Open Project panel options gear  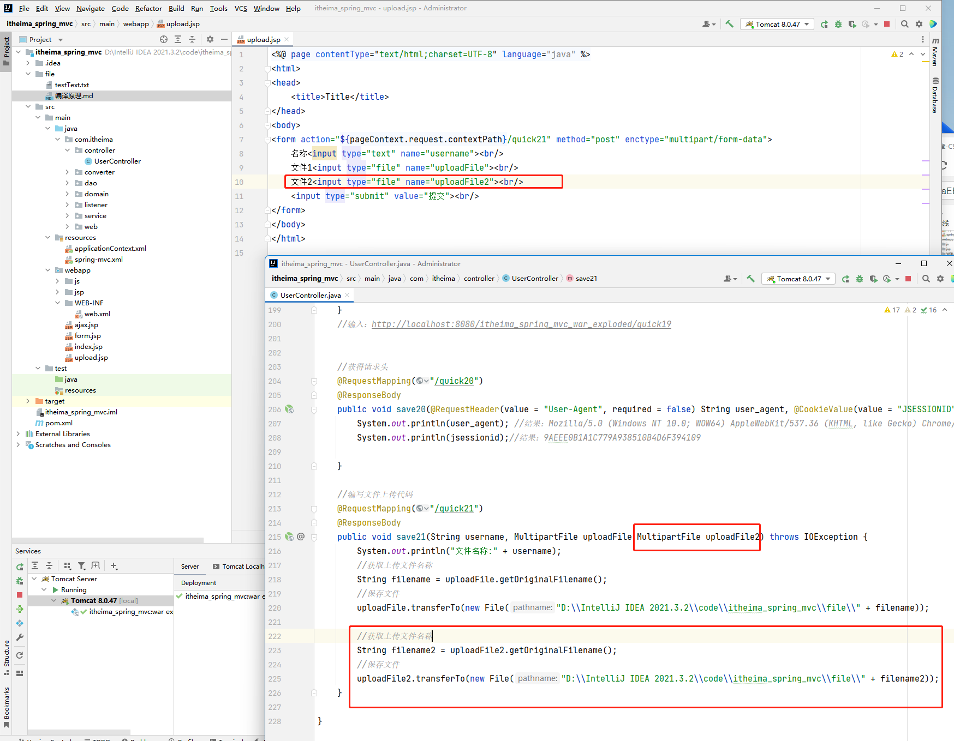[210, 39]
